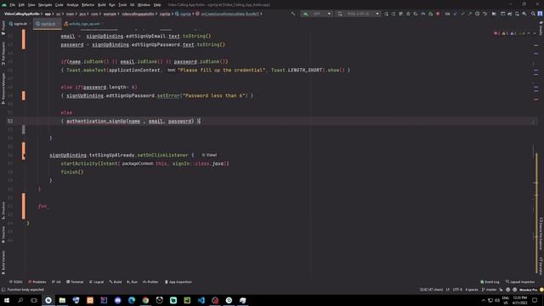Open the Build tool window at bottom

pos(116,282)
